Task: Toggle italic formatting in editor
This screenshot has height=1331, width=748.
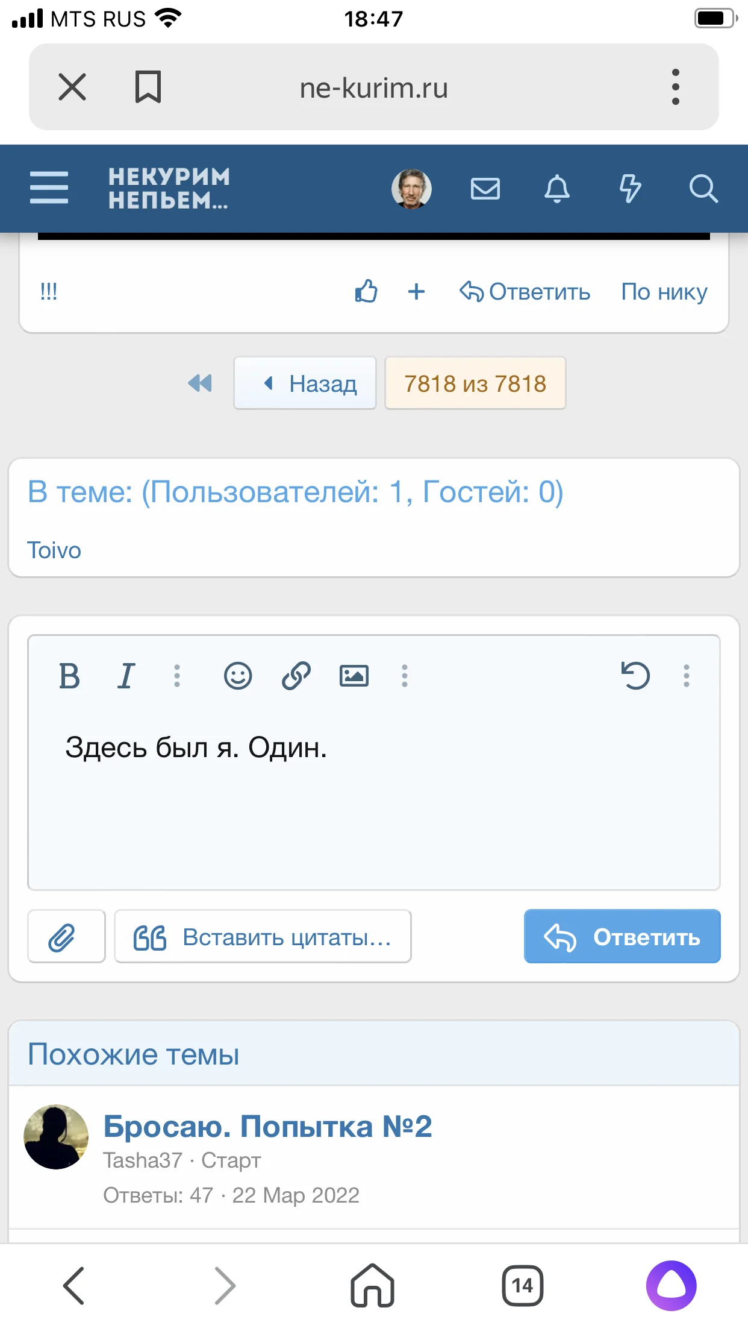Action: click(x=126, y=676)
